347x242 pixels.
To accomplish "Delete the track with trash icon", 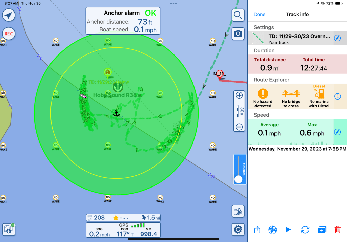I will 338,230.
